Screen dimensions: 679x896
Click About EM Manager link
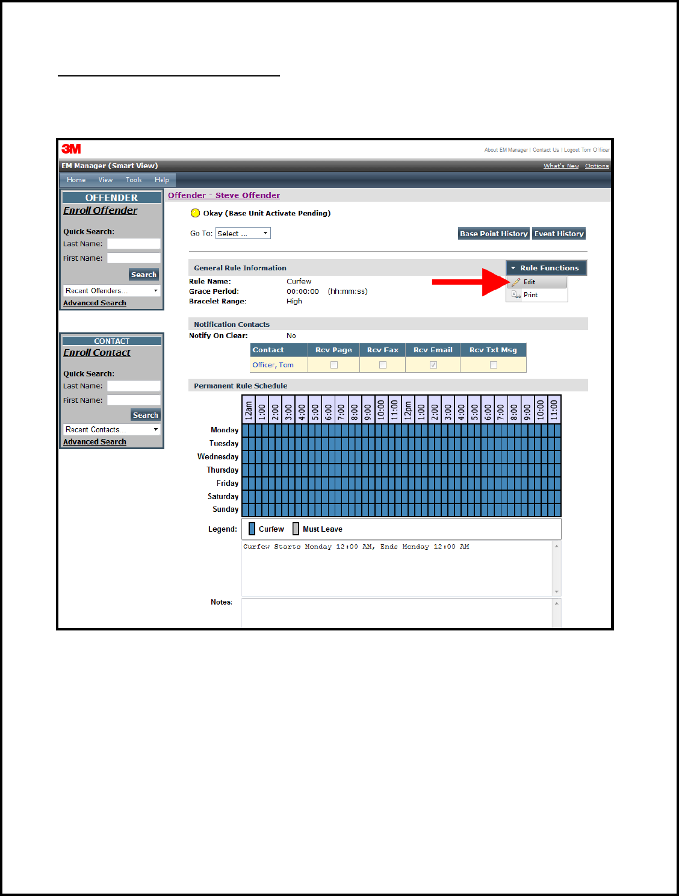click(506, 150)
